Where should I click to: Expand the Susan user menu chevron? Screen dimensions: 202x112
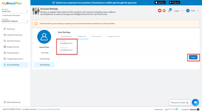pyautogui.click(x=198, y=11)
